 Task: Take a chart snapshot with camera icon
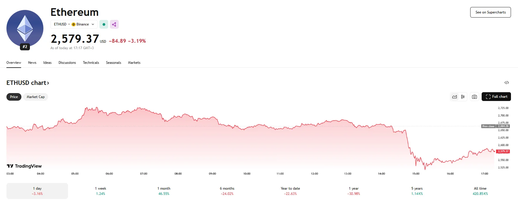pos(475,97)
